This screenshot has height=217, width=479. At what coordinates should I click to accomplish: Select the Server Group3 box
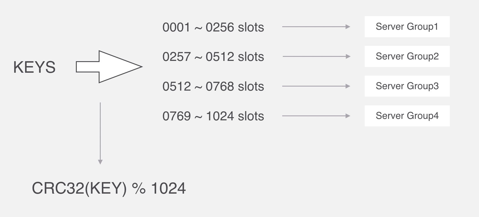click(407, 86)
